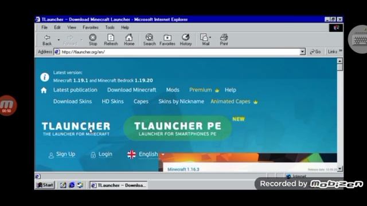Open Download Minecraft link
The image size is (367, 206).
coord(131,90)
